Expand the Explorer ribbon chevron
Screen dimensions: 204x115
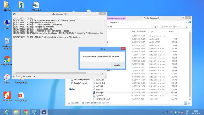[186, 22]
